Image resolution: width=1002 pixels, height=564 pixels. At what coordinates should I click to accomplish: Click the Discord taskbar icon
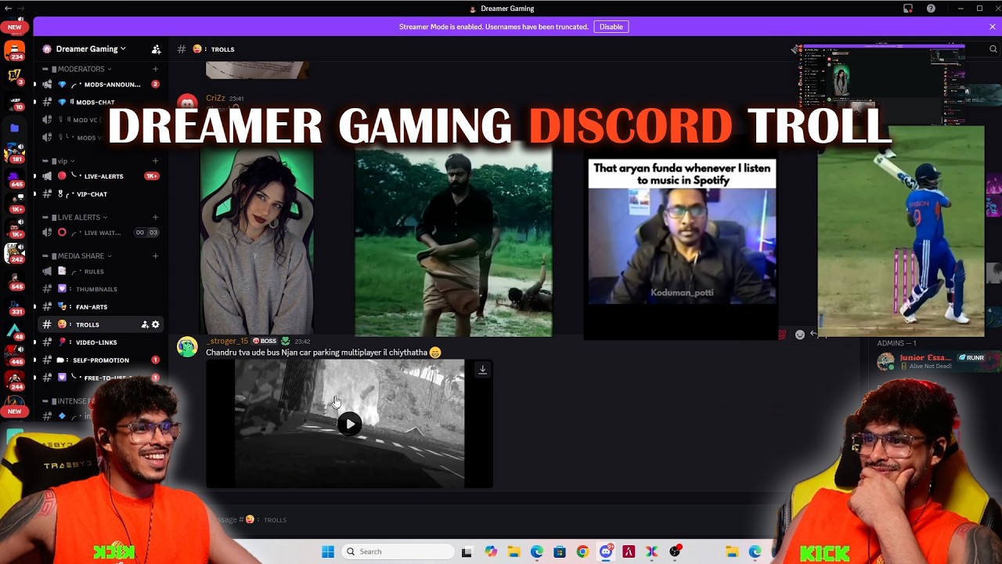point(606,551)
